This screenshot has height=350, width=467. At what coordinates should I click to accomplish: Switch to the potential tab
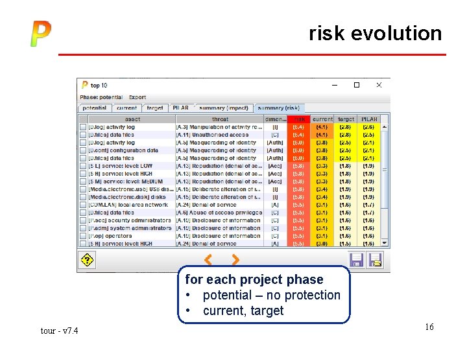point(95,108)
